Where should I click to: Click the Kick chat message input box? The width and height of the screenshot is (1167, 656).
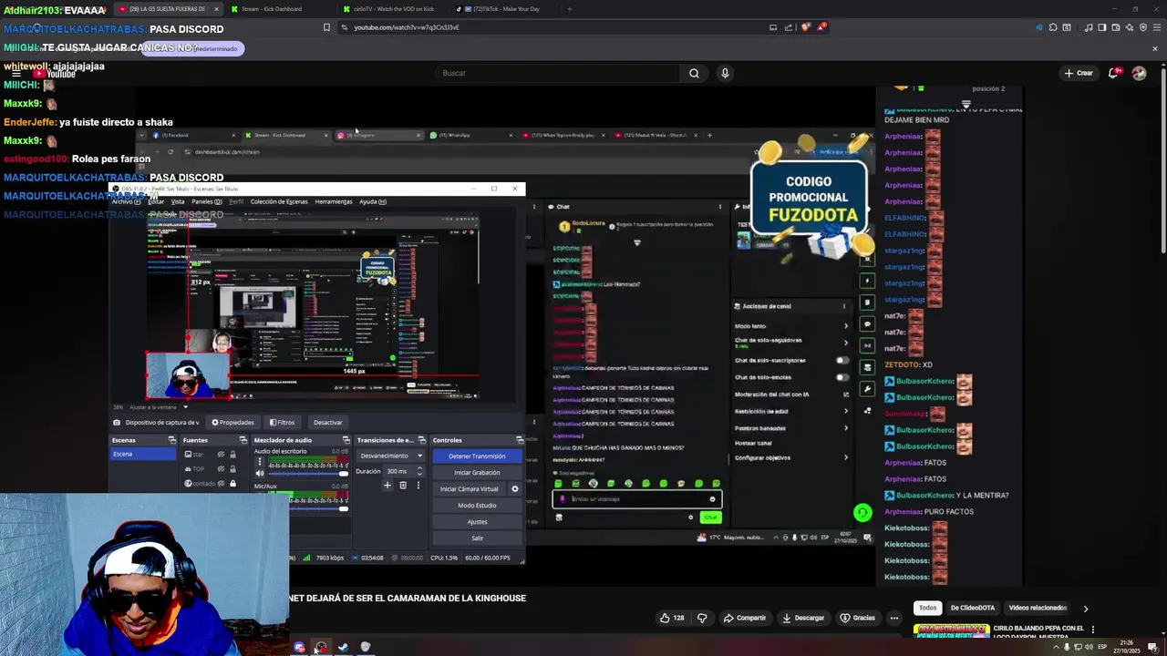[637, 498]
